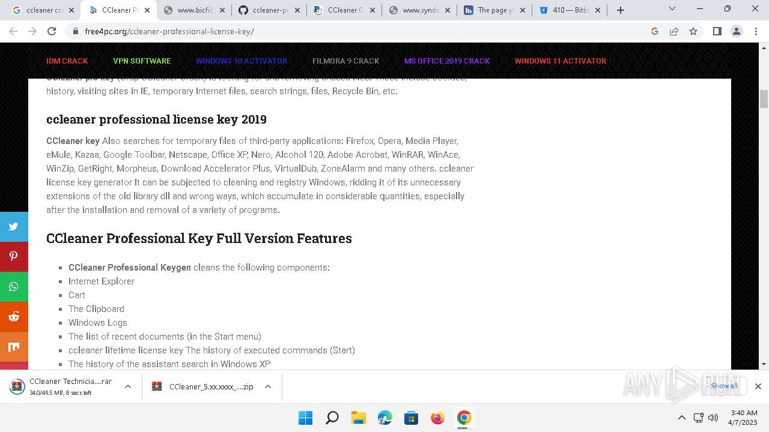Reload the current page

(52, 31)
